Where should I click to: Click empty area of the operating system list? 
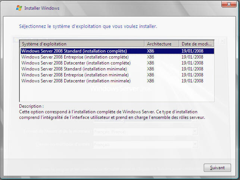click(112, 93)
